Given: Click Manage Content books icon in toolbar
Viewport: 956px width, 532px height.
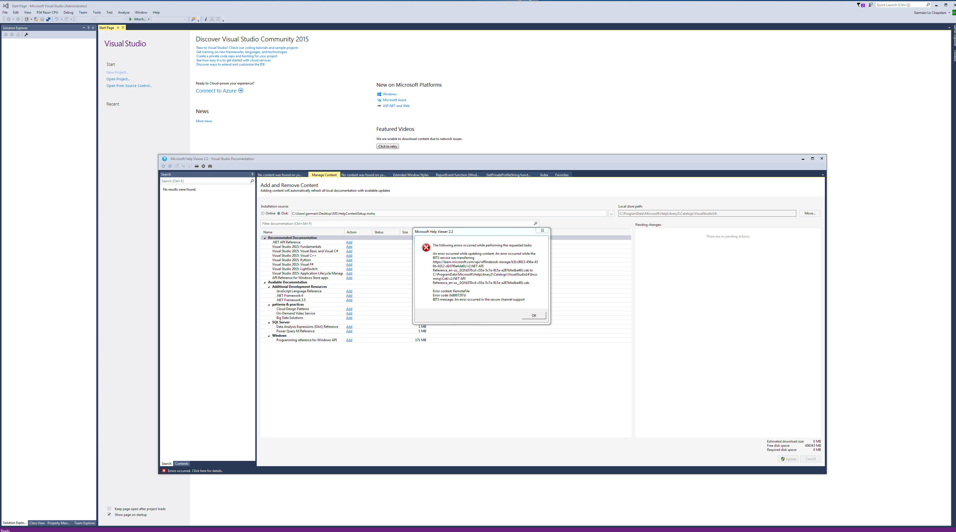Looking at the screenshot, I should point(210,166).
